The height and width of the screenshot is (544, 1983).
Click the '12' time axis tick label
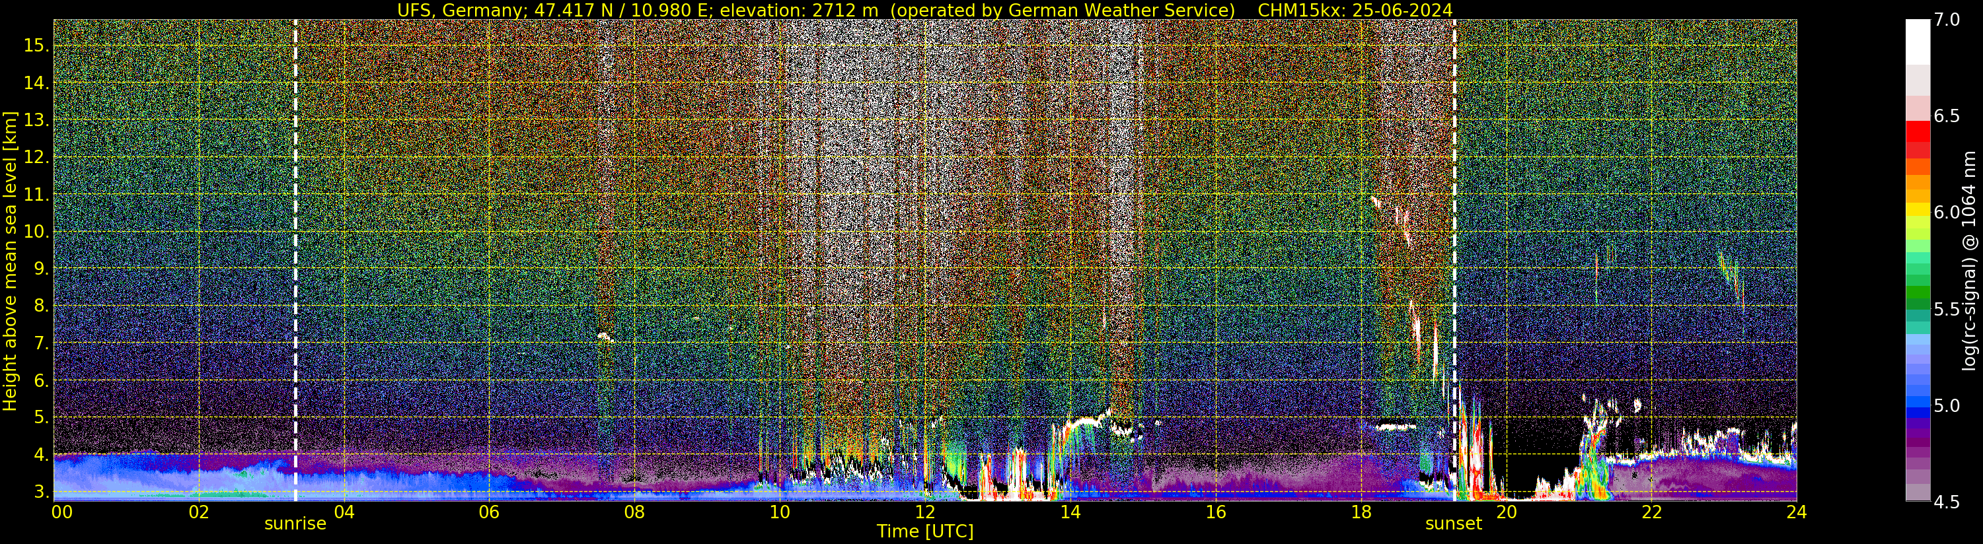[924, 512]
